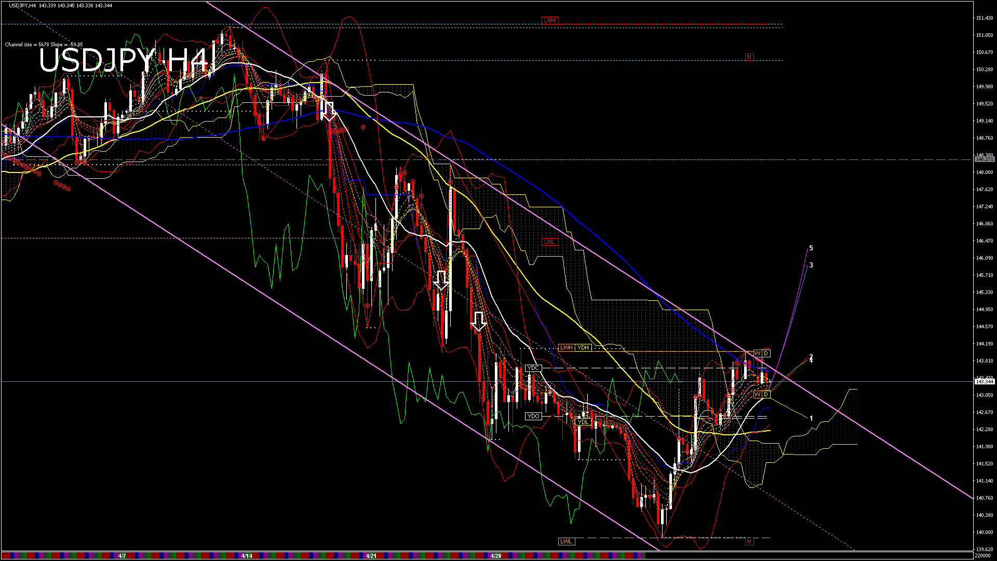Click 148.000 on the price axis

pyautogui.click(x=985, y=172)
